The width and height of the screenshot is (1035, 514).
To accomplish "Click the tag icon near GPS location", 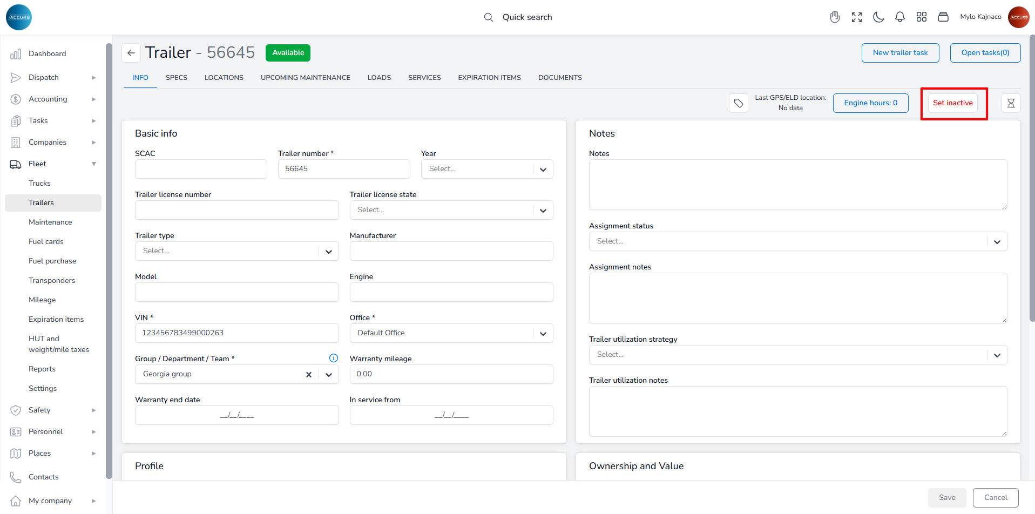I will pos(739,103).
